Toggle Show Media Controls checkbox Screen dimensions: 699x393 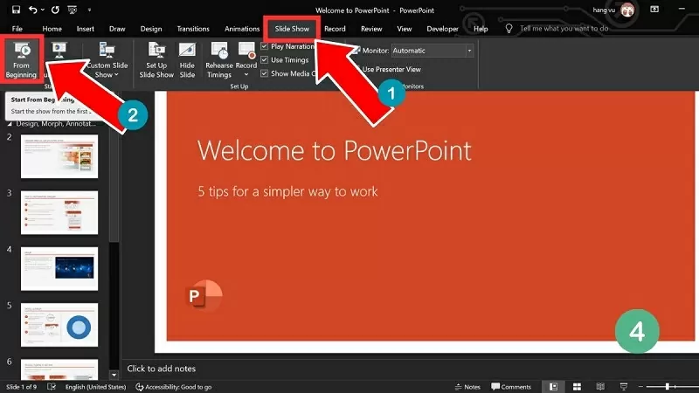pos(265,74)
